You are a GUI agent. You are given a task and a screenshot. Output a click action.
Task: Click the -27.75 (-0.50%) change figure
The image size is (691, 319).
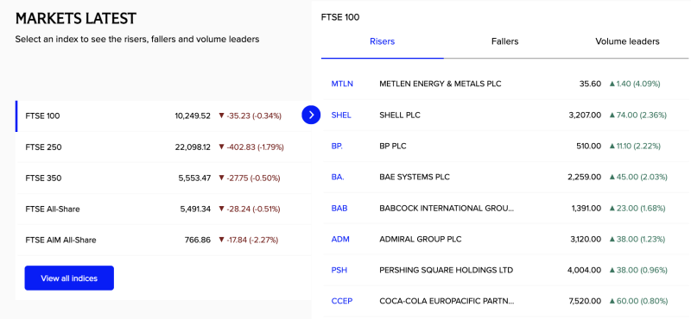(250, 178)
